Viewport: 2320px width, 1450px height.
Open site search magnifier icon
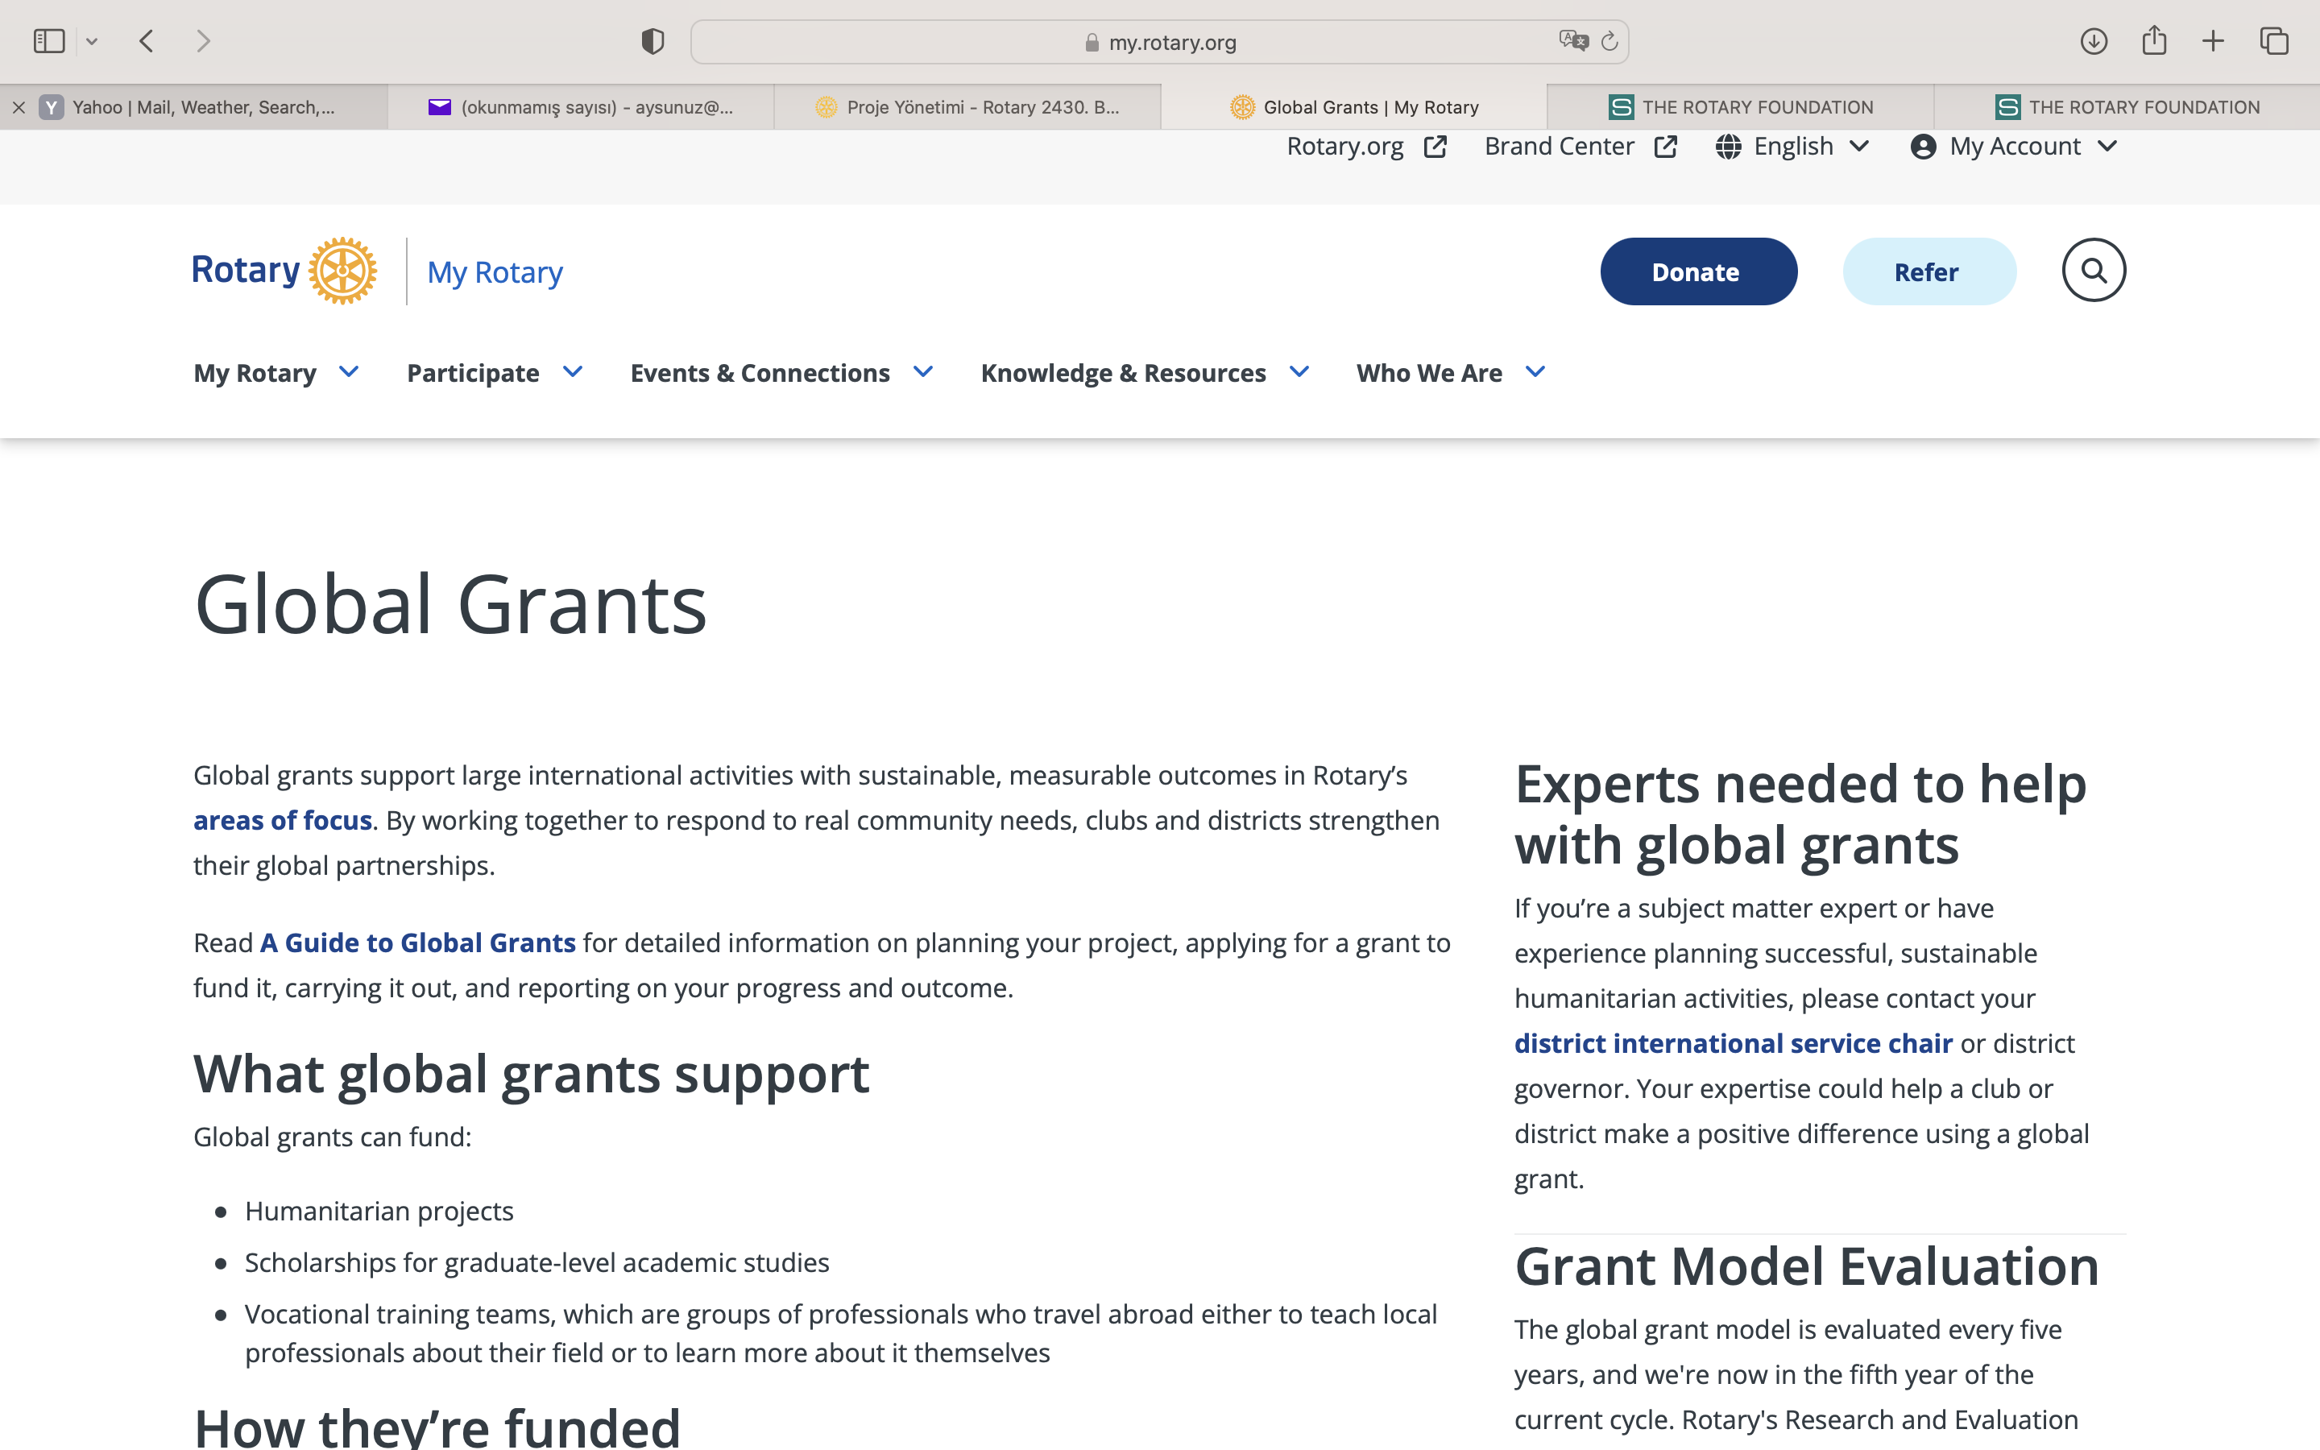pos(2094,271)
